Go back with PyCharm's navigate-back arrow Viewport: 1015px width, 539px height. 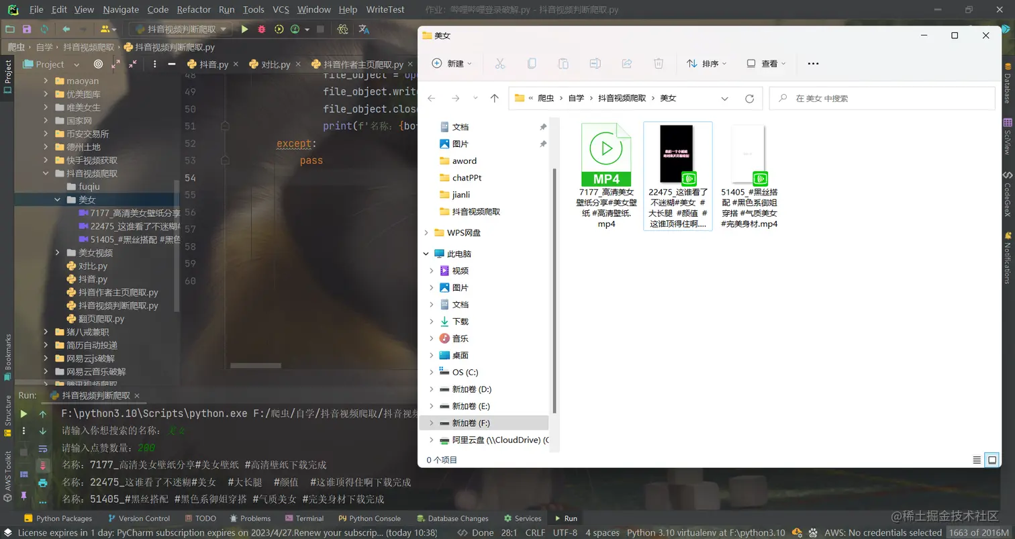tap(66, 30)
